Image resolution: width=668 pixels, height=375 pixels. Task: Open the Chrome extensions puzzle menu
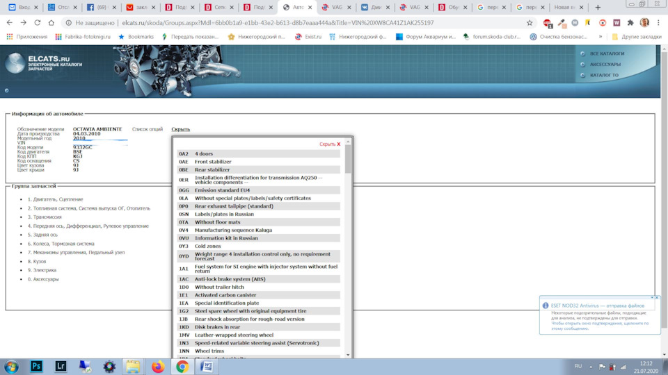[x=630, y=22]
